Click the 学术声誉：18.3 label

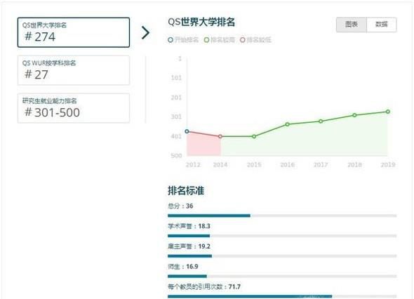pos(189,226)
